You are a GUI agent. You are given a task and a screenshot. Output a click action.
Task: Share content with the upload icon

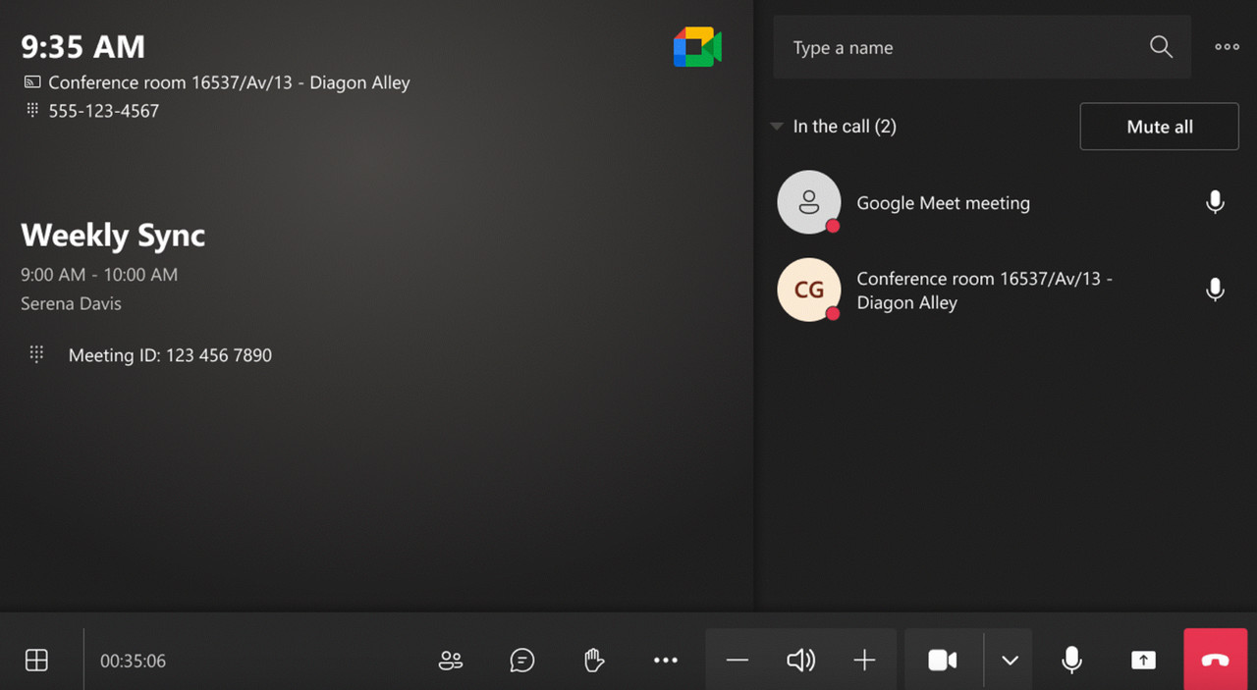[1143, 661]
